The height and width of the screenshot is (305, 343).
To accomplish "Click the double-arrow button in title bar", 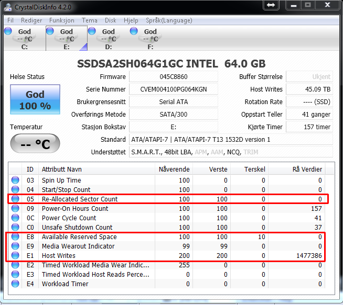I will 271,5.
